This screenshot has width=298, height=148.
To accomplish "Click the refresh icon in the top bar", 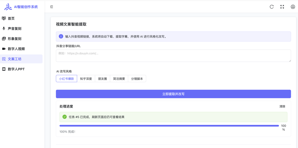I will (272, 7).
